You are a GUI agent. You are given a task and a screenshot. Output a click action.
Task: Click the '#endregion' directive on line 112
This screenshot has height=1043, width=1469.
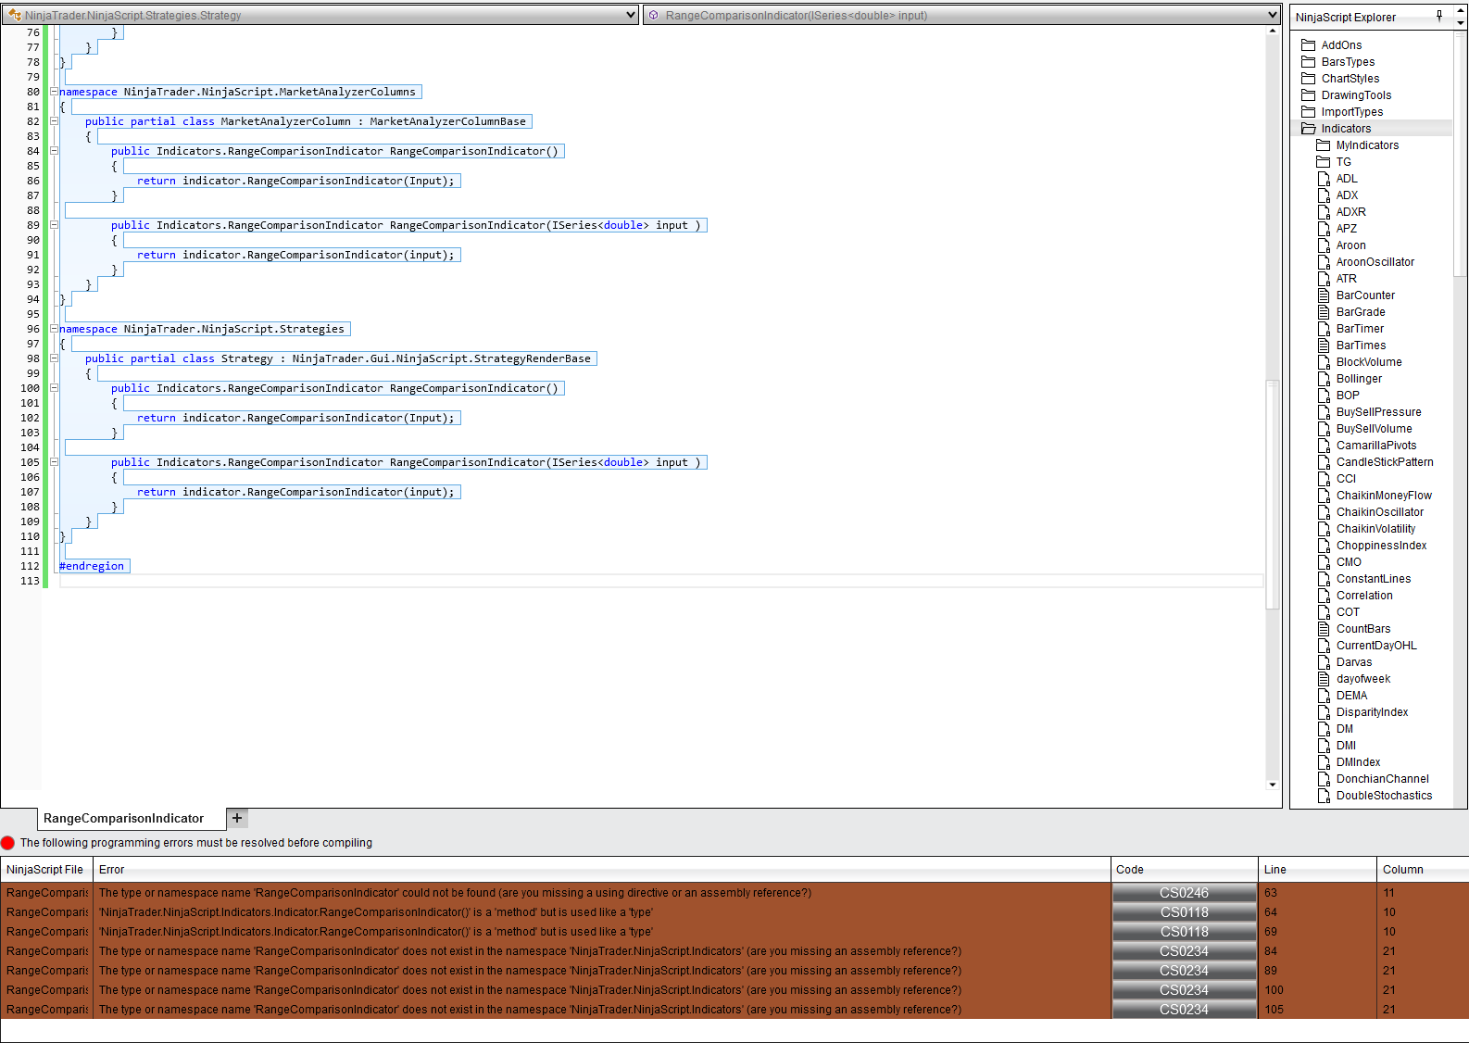[92, 566]
